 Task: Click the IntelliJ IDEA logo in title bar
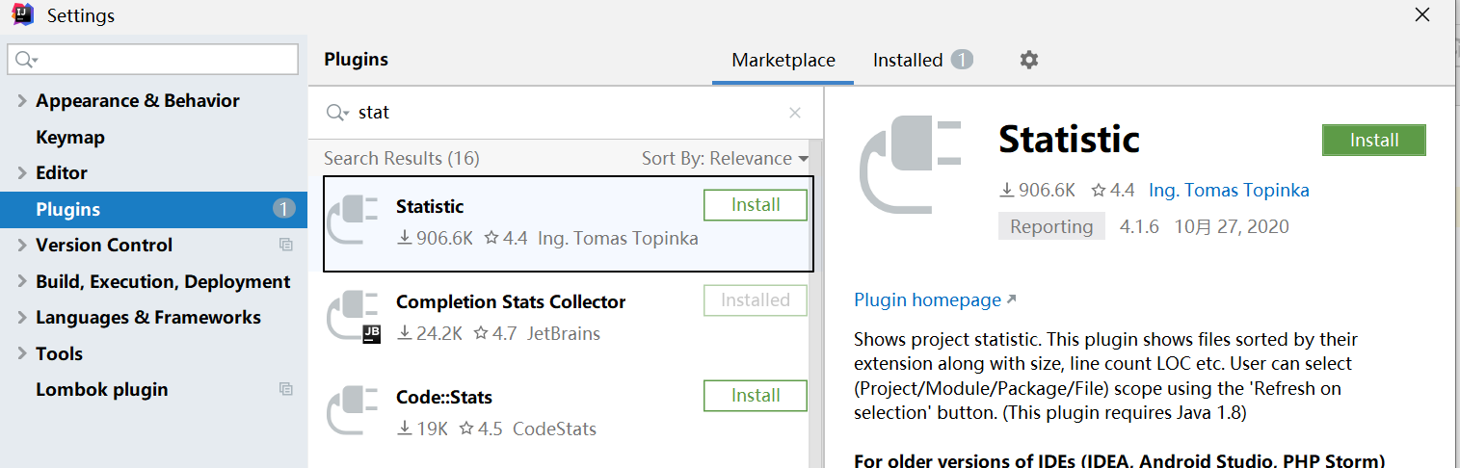23,14
